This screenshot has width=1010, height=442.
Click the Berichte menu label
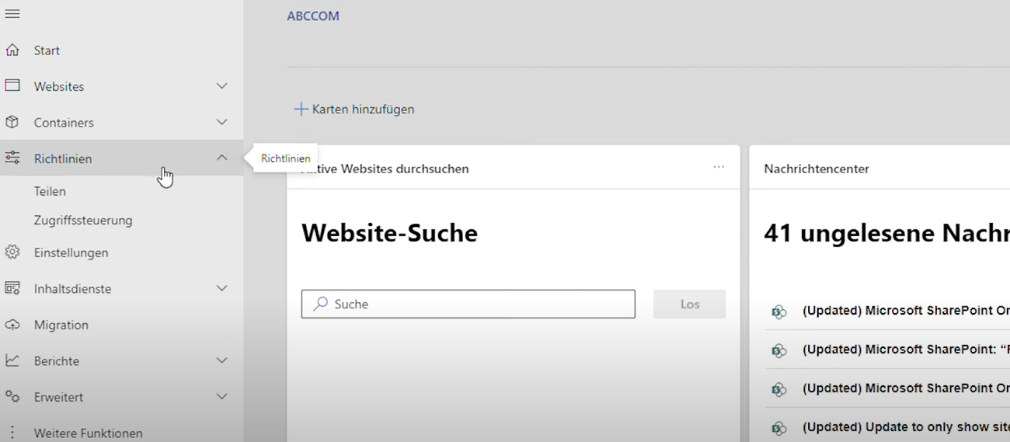[57, 361]
